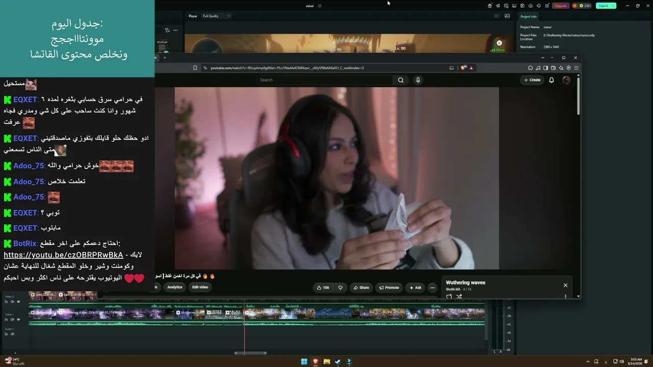Screen dimensions: 653x367
Task: Click the Ask button below video
Action: pos(415,287)
